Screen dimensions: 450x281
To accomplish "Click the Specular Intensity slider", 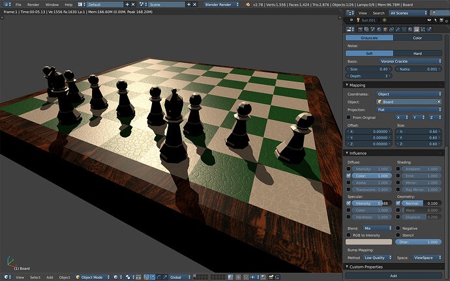I will [372, 203].
